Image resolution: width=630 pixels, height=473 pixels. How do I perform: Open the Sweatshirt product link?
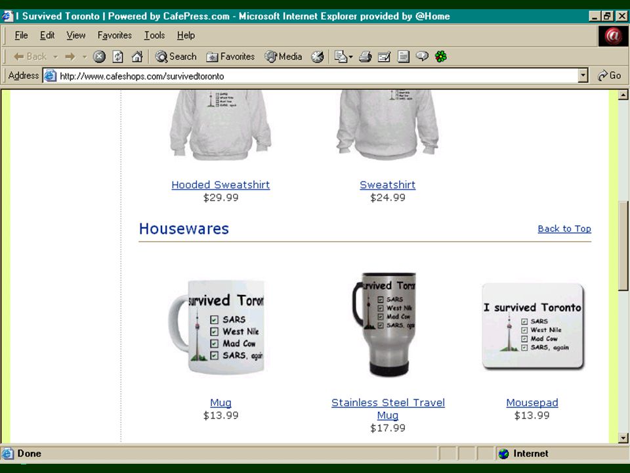(x=388, y=185)
